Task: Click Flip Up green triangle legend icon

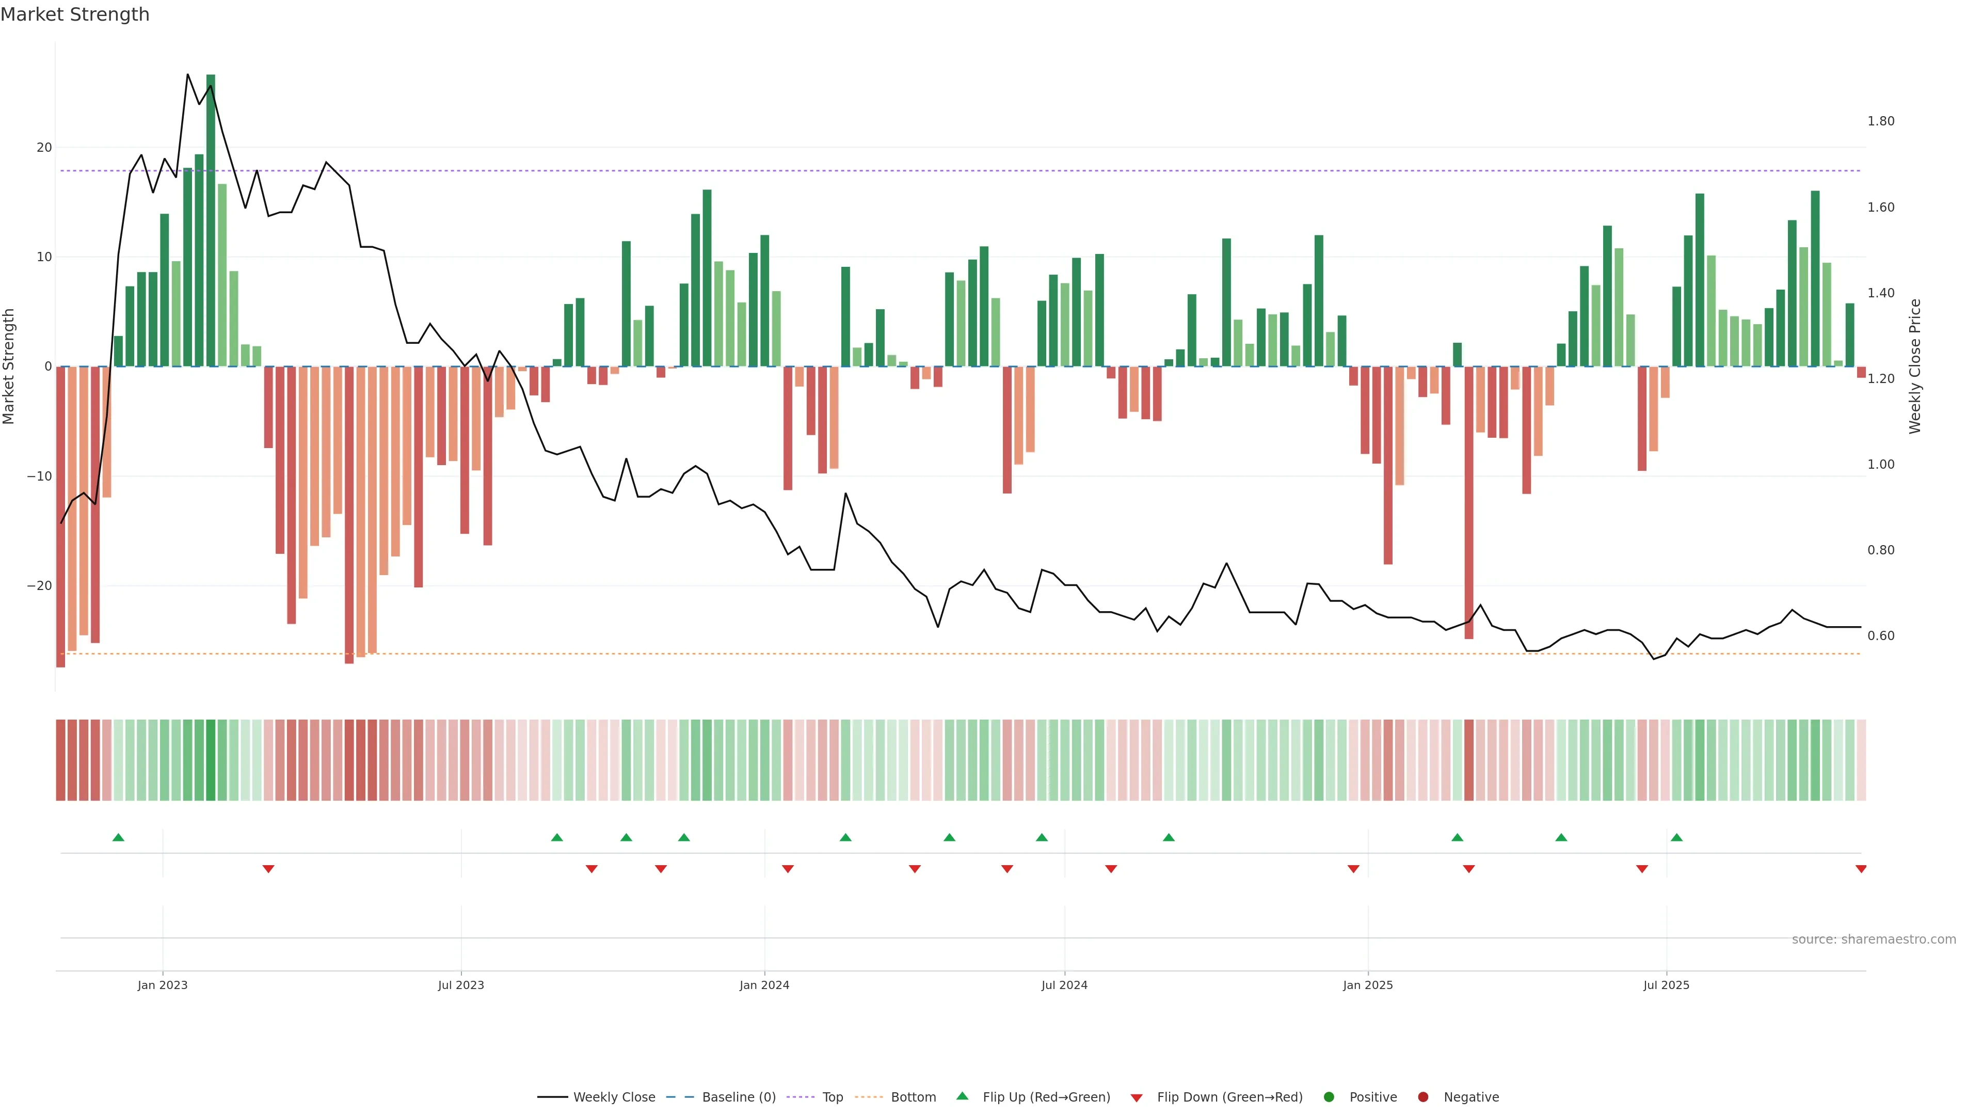Action: tap(962, 1096)
